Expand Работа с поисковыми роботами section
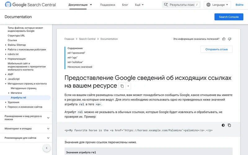This screenshot has width=248, height=155. click(6, 50)
